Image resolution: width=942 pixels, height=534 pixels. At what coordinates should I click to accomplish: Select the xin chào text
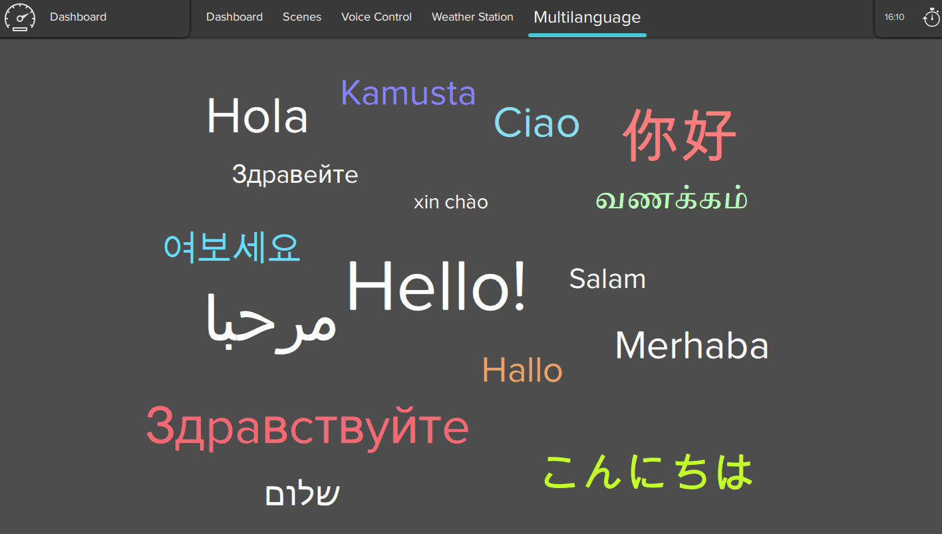click(451, 202)
